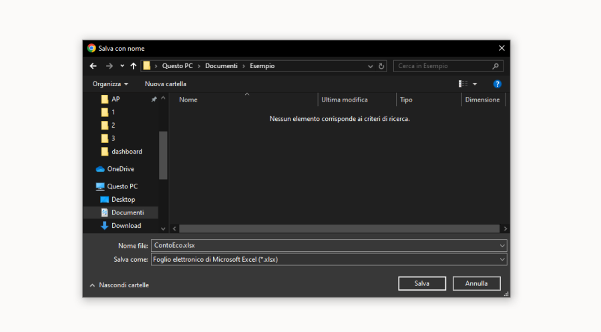Image resolution: width=601 pixels, height=332 pixels.
Task: Click the search magnifier icon
Action: (495, 66)
